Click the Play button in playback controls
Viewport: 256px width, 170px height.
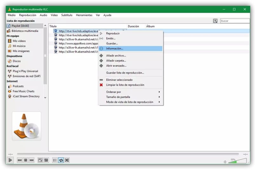pyautogui.click(x=10, y=160)
